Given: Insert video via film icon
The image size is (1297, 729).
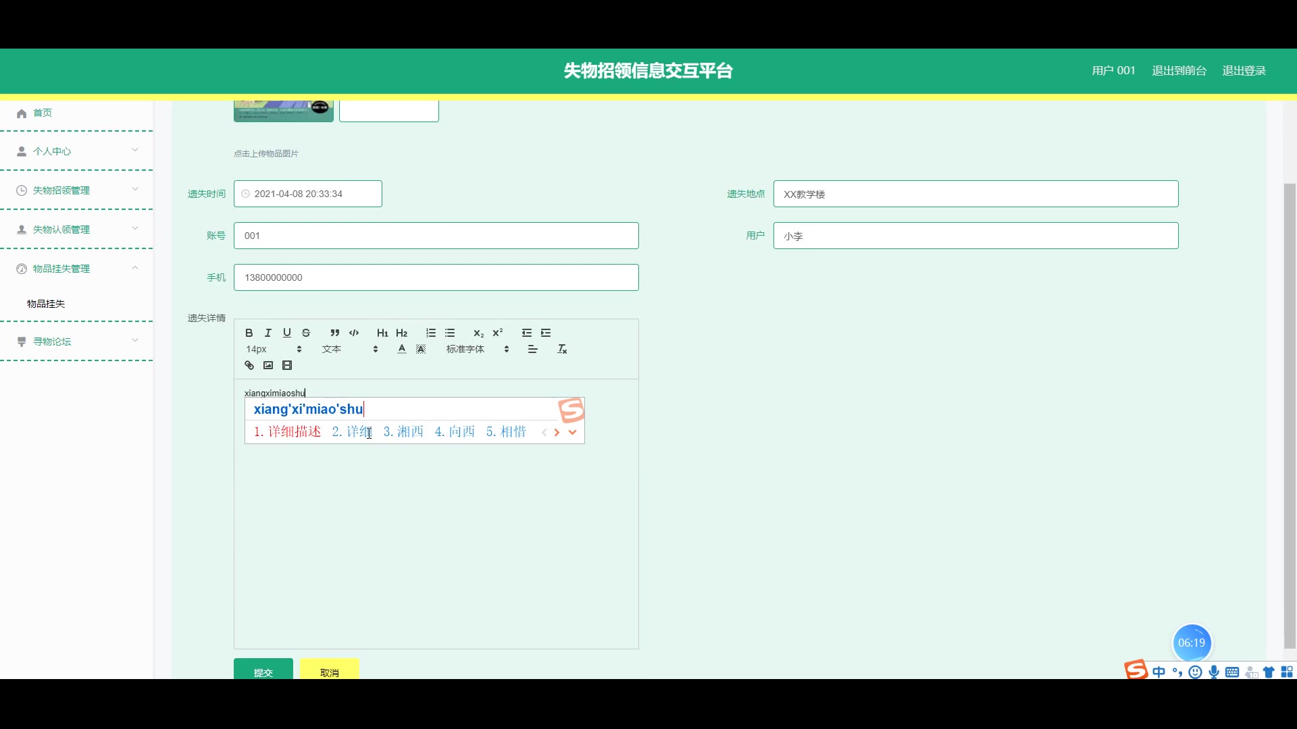Looking at the screenshot, I should point(287,365).
